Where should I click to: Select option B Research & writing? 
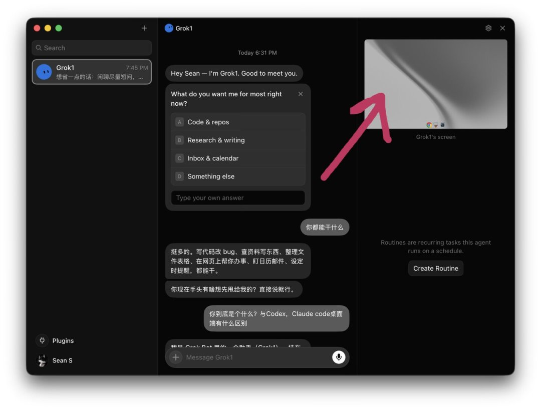tap(238, 140)
